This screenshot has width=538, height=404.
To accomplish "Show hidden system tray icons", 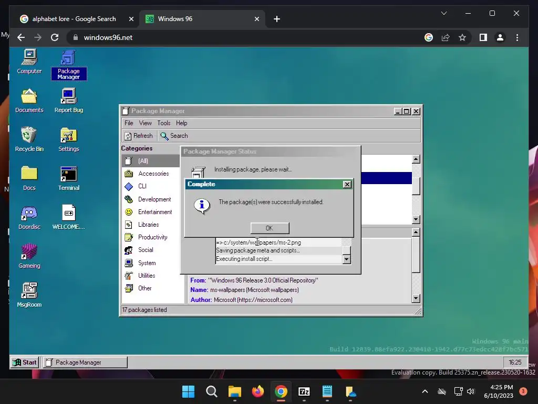I will pyautogui.click(x=425, y=391).
